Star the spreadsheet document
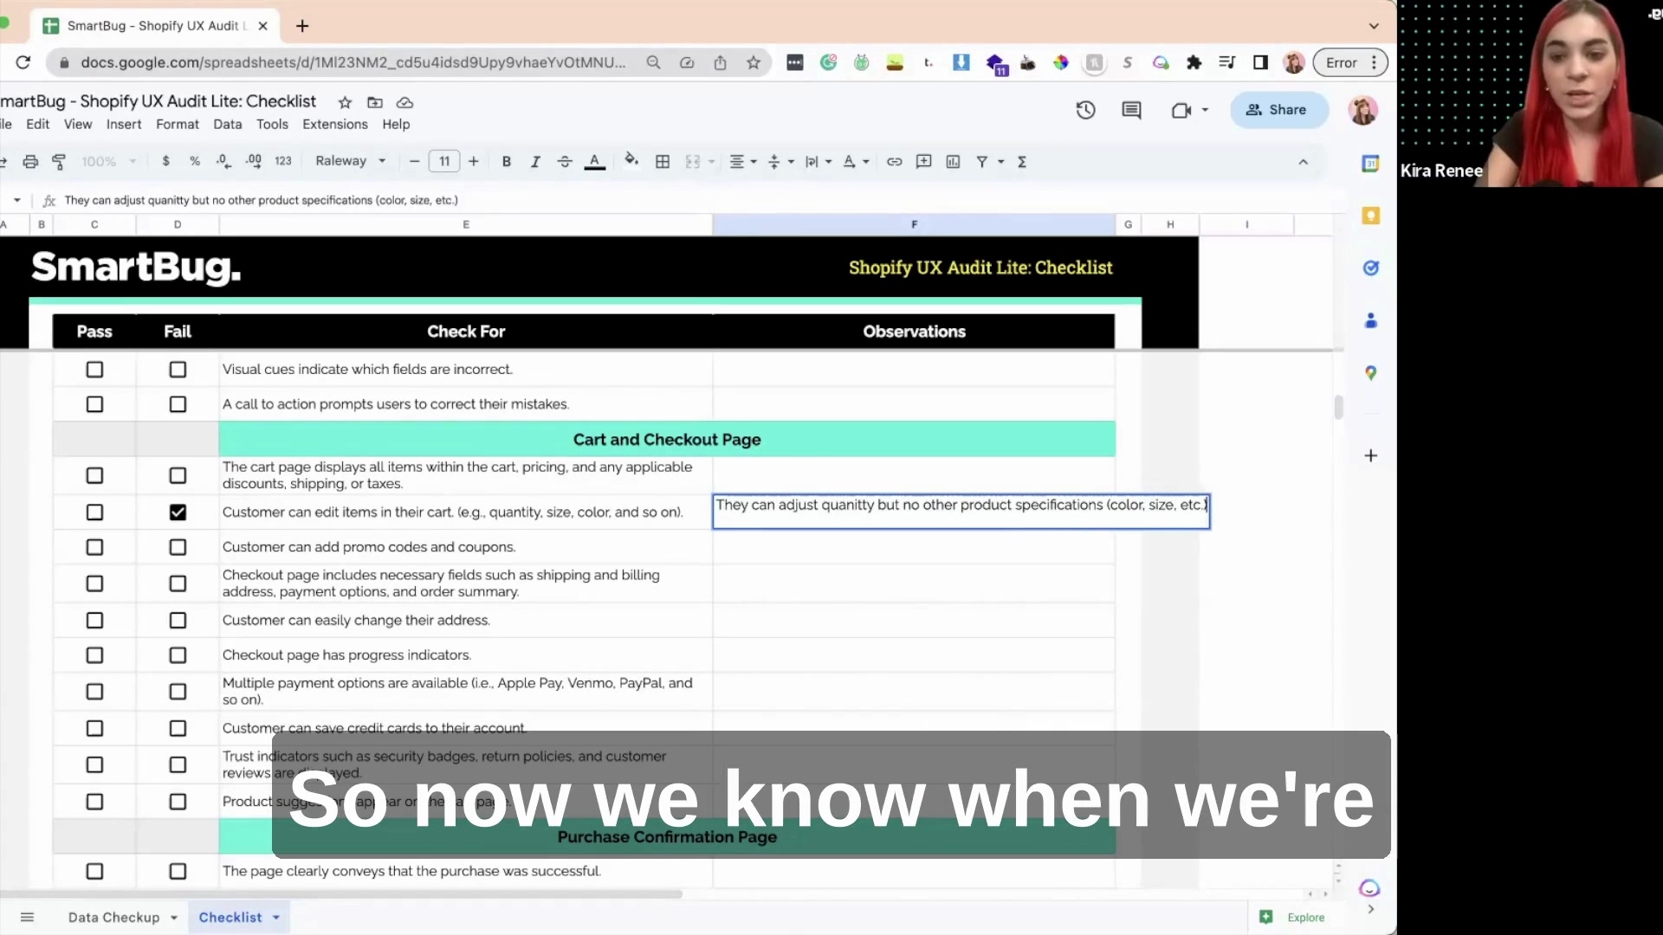The height and width of the screenshot is (935, 1663). (345, 102)
